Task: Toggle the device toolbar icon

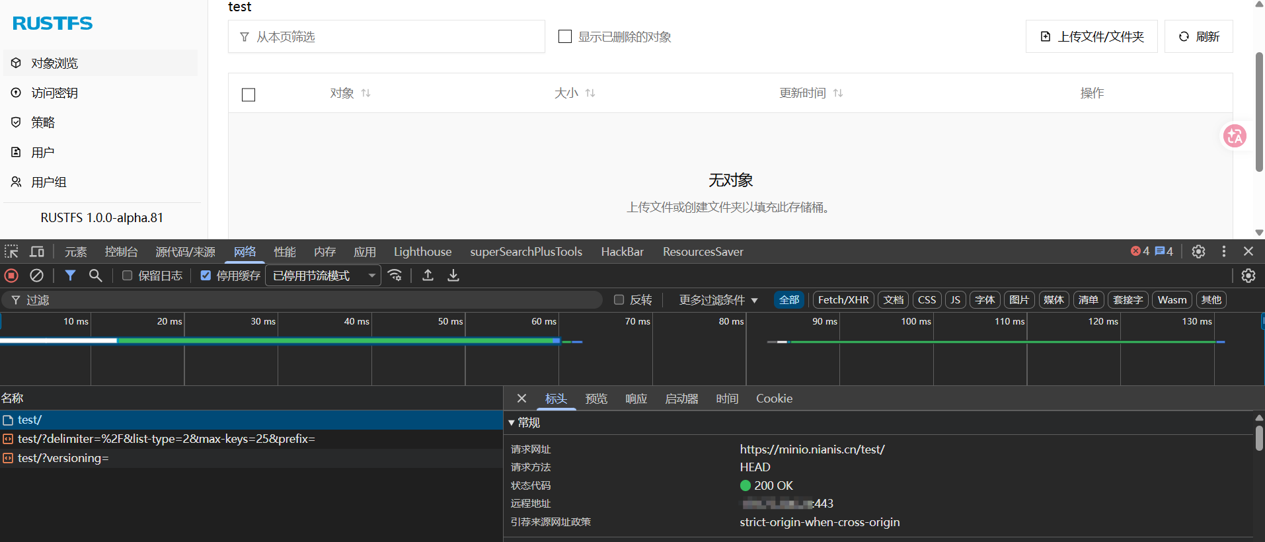Action: coord(37,252)
